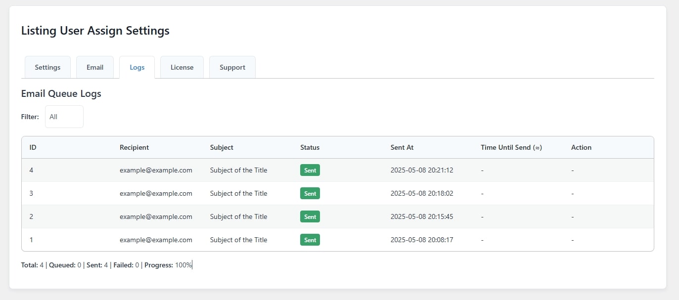This screenshot has height=300, width=679.
Task: Click the Time Until Send column header
Action: [x=511, y=147]
